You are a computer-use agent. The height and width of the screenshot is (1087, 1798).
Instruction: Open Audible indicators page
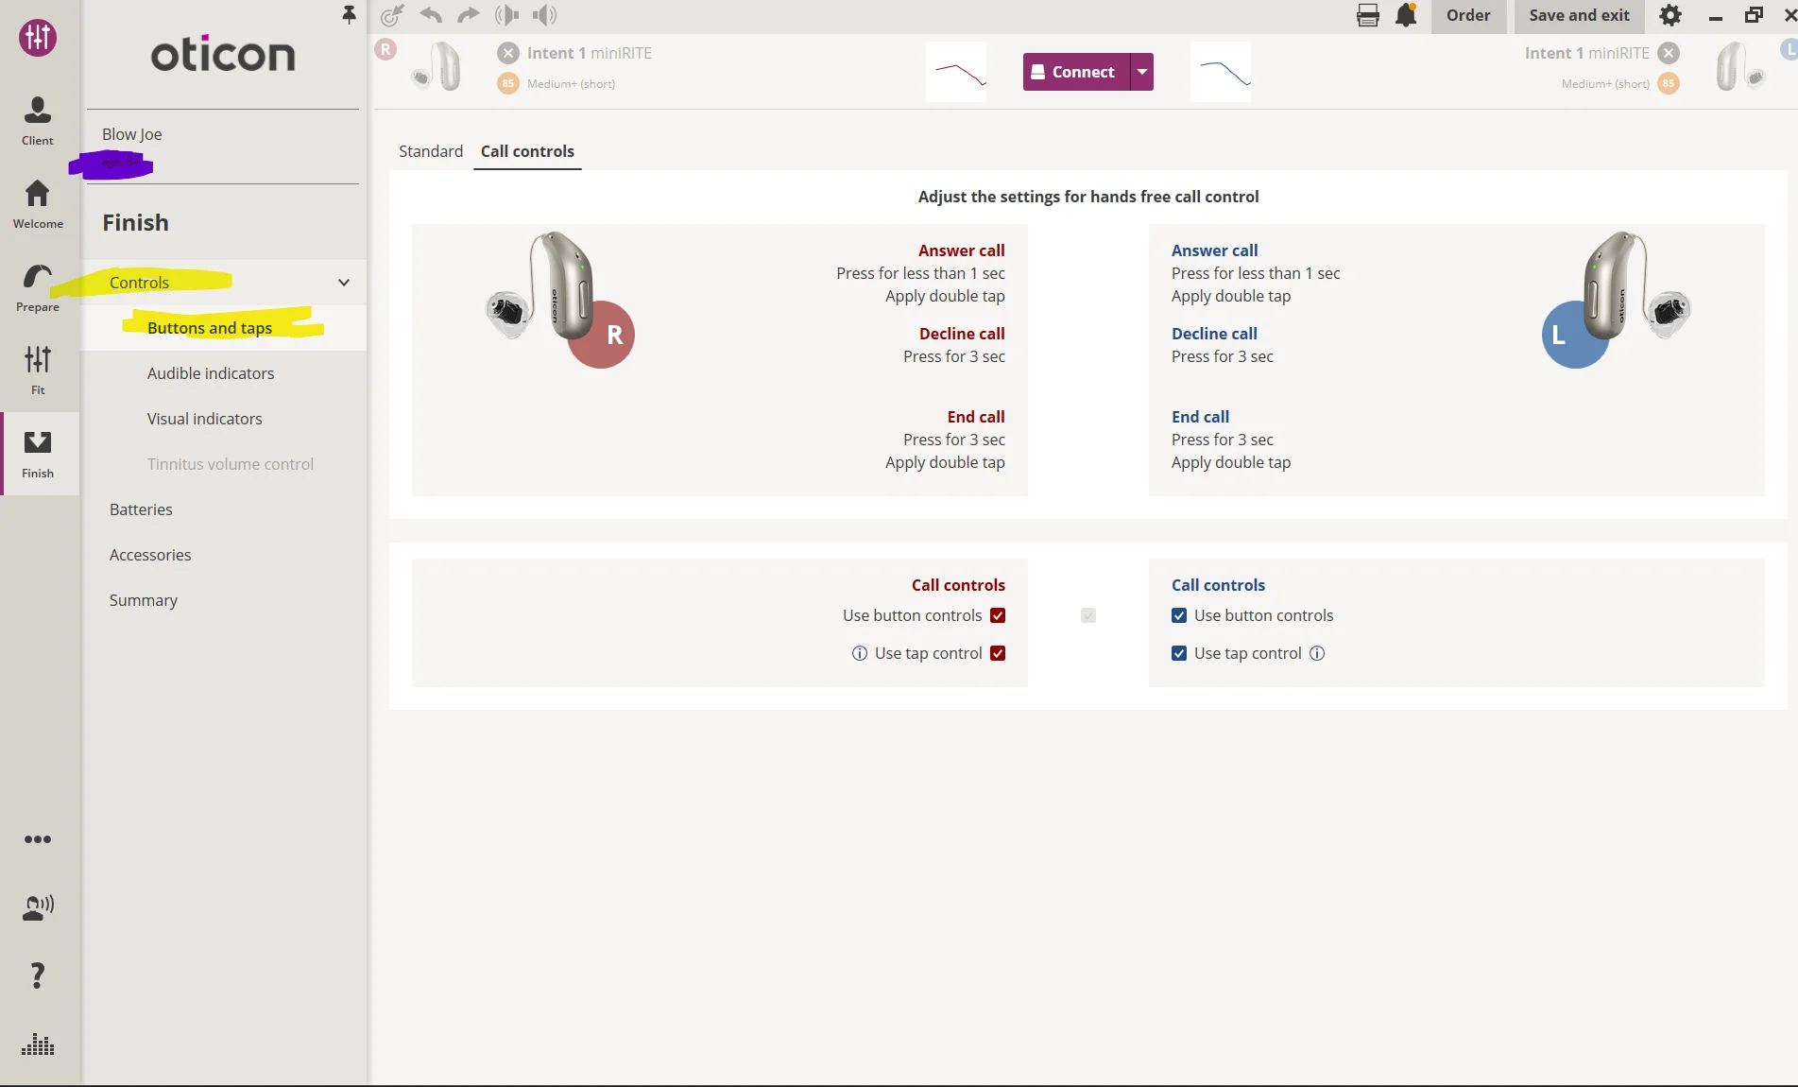211,373
